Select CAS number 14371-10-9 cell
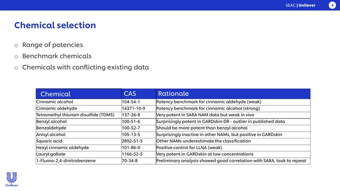The height and width of the screenshot is (191, 340). point(139,108)
